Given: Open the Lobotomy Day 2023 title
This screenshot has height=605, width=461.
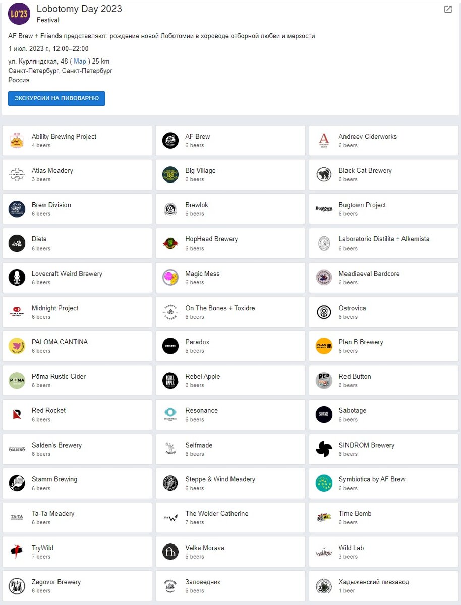Looking at the screenshot, I should pyautogui.click(x=79, y=9).
